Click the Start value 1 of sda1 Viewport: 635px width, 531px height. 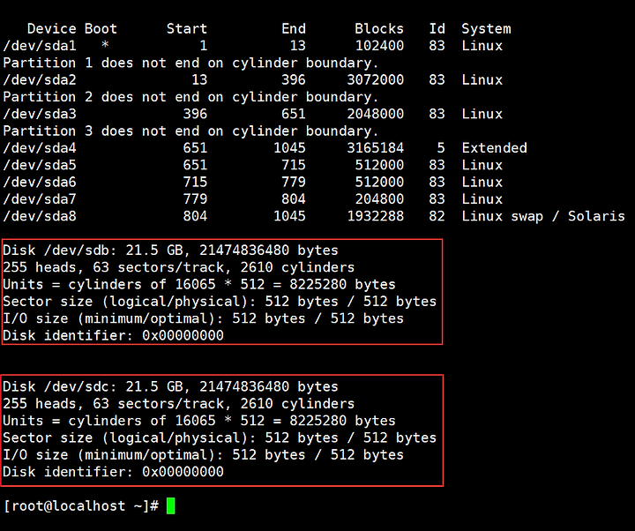tap(204, 46)
